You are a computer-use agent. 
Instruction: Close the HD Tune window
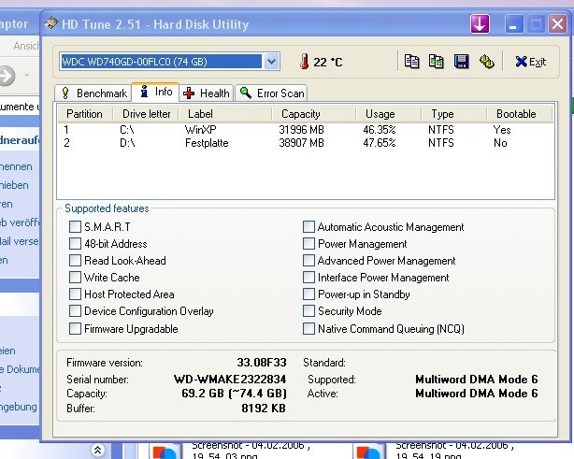[557, 24]
